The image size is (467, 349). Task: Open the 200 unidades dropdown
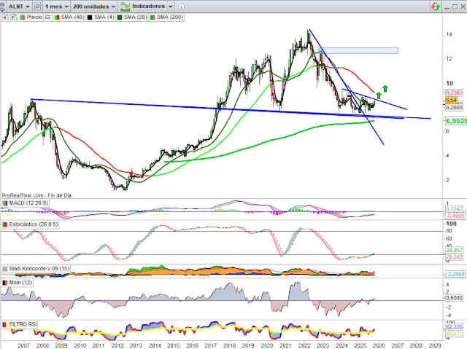(95, 6)
